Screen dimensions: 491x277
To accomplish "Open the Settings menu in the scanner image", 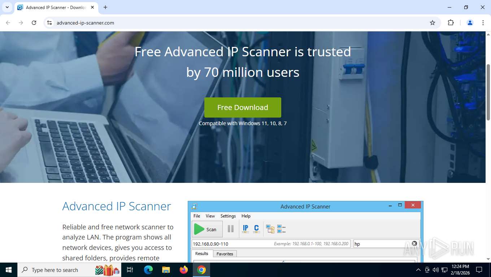I will click(228, 216).
